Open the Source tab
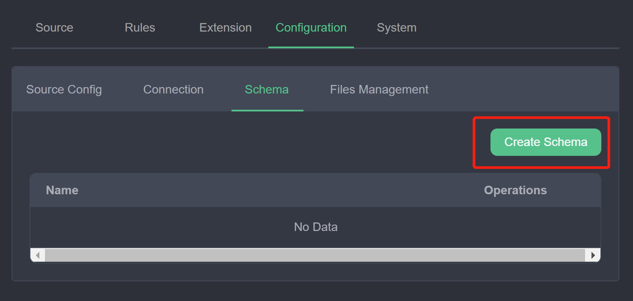This screenshot has height=301, width=633. click(x=54, y=28)
